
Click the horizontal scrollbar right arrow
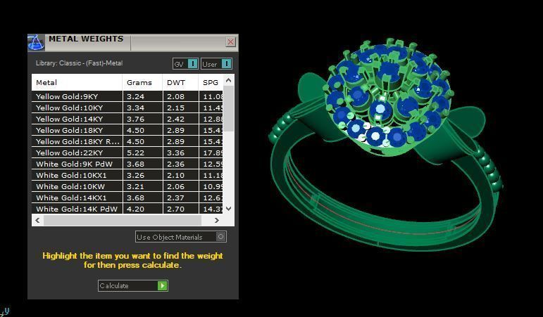click(x=217, y=220)
